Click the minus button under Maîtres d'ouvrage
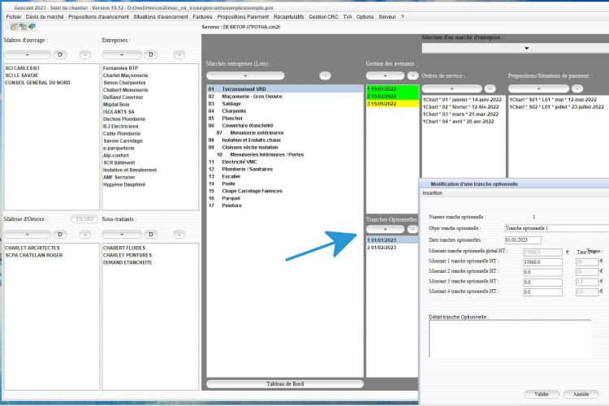Viewport: 609px width, 406px height. [x=85, y=54]
